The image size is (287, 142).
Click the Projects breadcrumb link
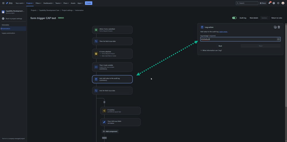coord(34,10)
